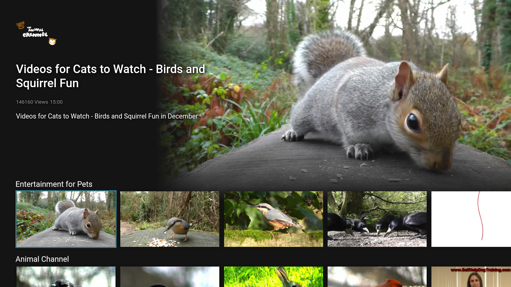Screen dimensions: 511x287
Task: Click The Animal Channel logo
Action: tap(36, 33)
